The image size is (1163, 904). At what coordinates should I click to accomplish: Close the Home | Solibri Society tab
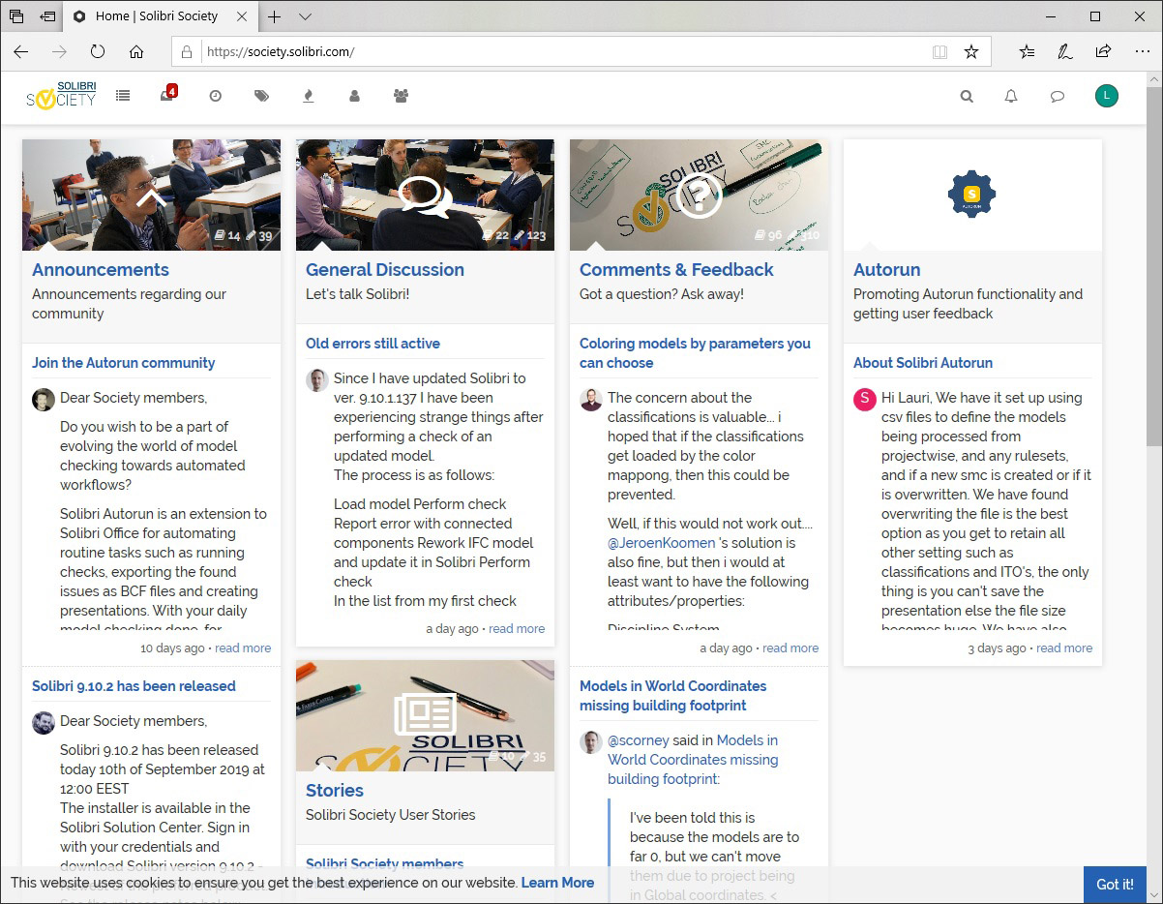click(x=242, y=16)
